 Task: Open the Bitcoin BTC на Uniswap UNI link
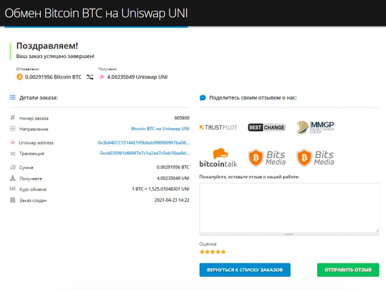(160, 129)
